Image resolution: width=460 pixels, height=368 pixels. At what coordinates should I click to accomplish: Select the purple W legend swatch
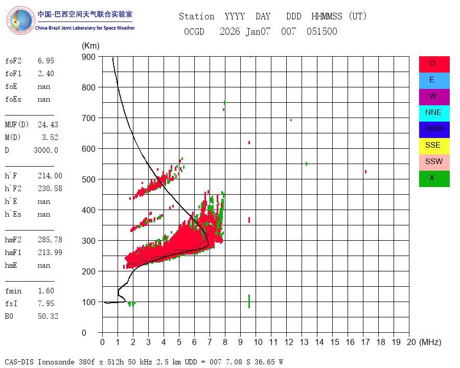pyautogui.click(x=434, y=97)
